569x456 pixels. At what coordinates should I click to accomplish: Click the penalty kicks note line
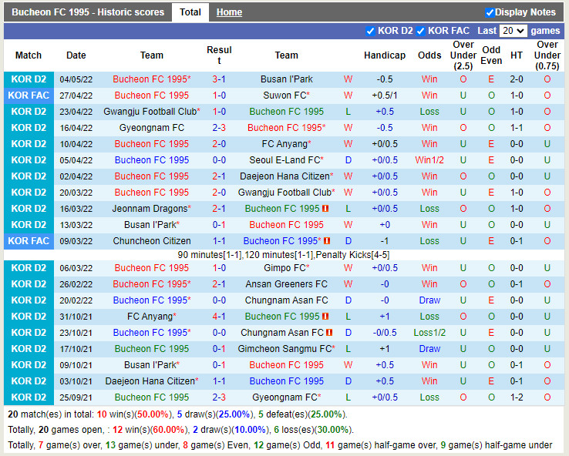pos(284,255)
